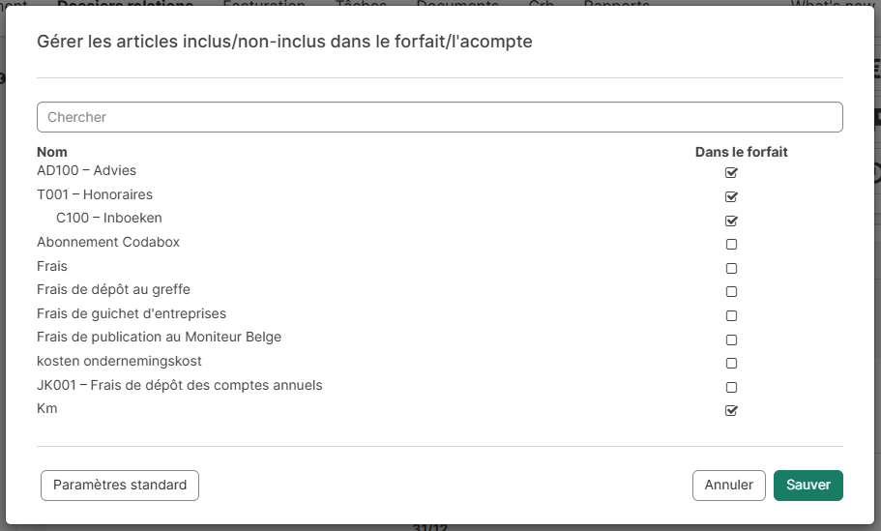Enable the kosten ondernemingskost checkbox
Viewport: 881px width, 531px height.
tap(731, 364)
